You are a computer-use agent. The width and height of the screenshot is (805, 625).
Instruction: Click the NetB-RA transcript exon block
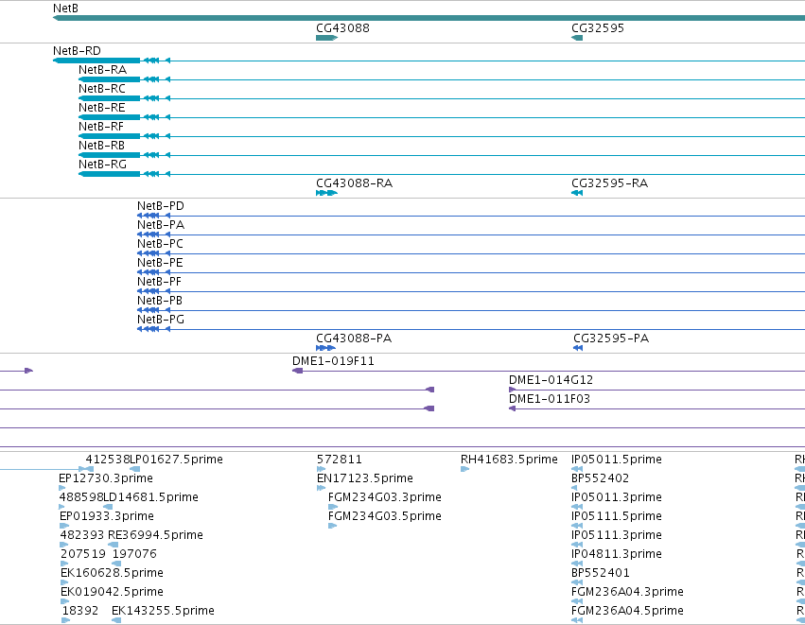click(110, 79)
